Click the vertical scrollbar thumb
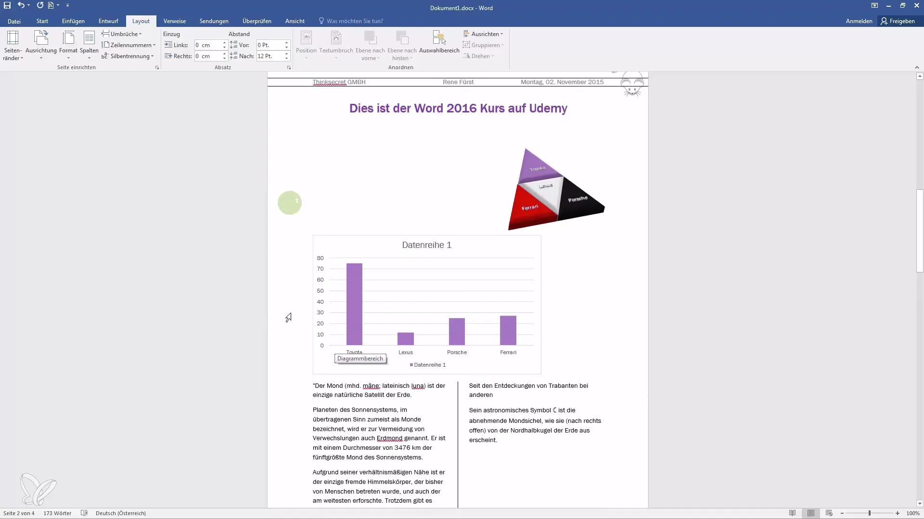This screenshot has width=924, height=519. (920, 231)
